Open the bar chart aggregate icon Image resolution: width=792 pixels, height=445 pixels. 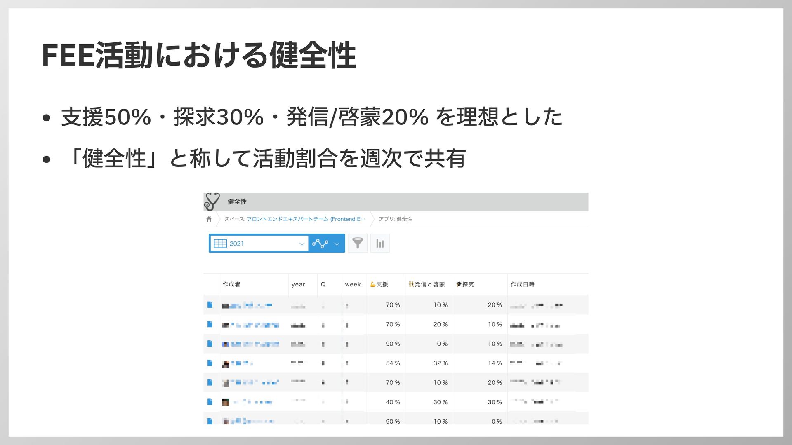[x=380, y=243]
